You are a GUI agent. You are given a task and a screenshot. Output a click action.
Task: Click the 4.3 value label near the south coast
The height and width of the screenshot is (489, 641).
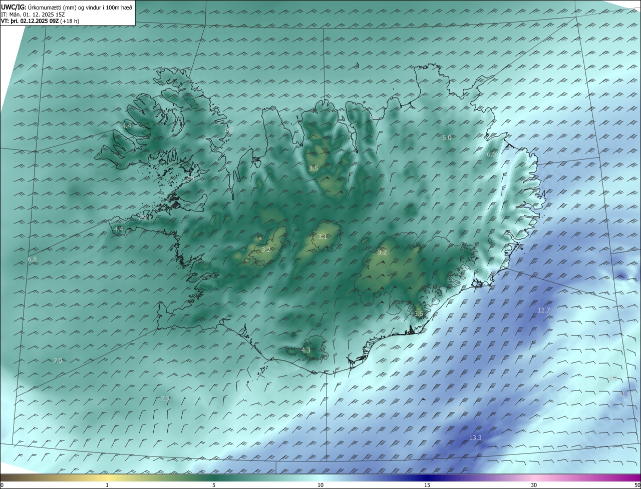coord(306,350)
